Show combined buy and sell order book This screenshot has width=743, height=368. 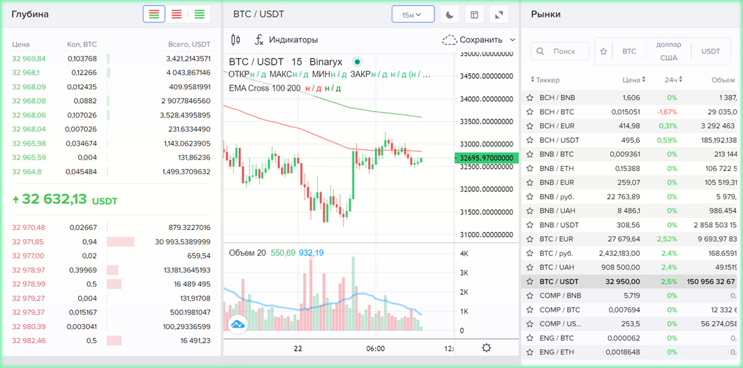(x=154, y=14)
